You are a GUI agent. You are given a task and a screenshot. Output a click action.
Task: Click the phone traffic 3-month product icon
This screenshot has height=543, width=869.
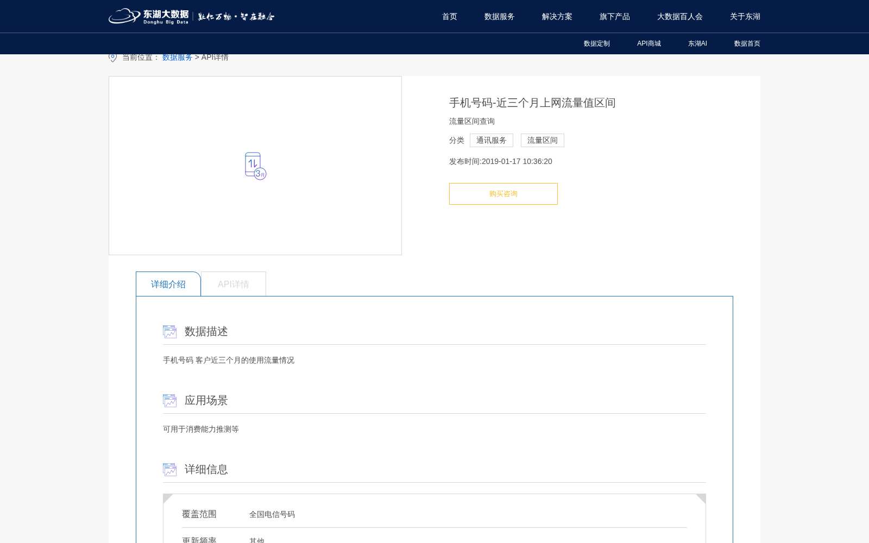pos(255,166)
